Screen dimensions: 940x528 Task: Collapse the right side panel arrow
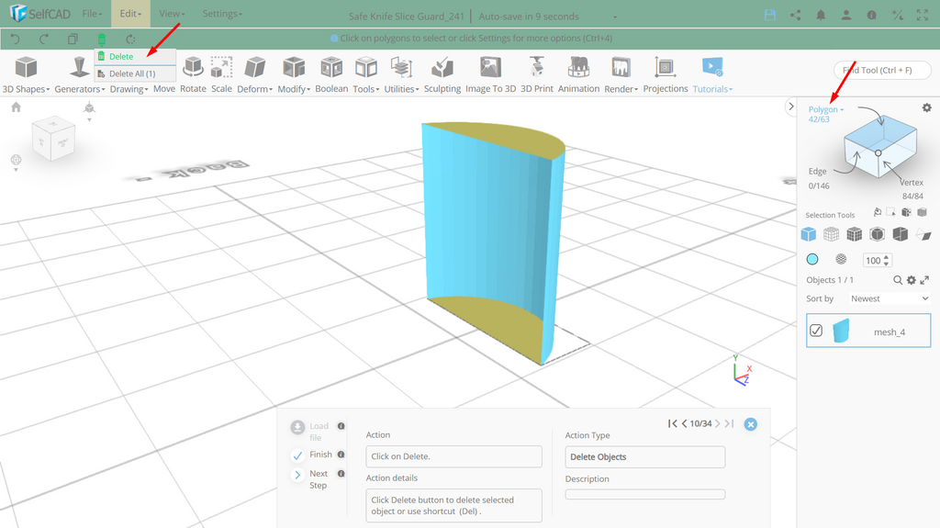tap(790, 107)
